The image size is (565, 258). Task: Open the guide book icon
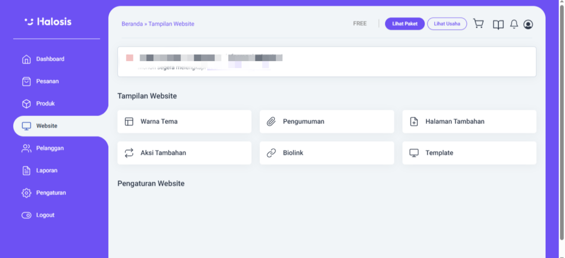[x=498, y=24]
